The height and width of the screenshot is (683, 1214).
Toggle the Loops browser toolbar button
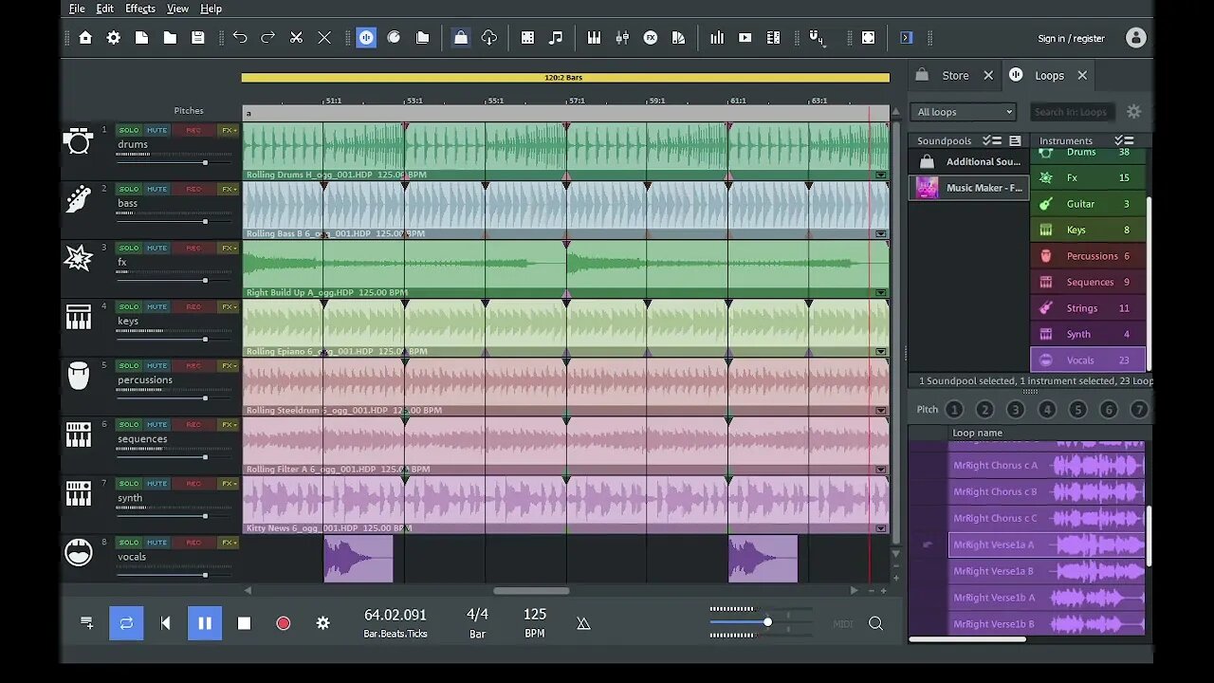[366, 38]
